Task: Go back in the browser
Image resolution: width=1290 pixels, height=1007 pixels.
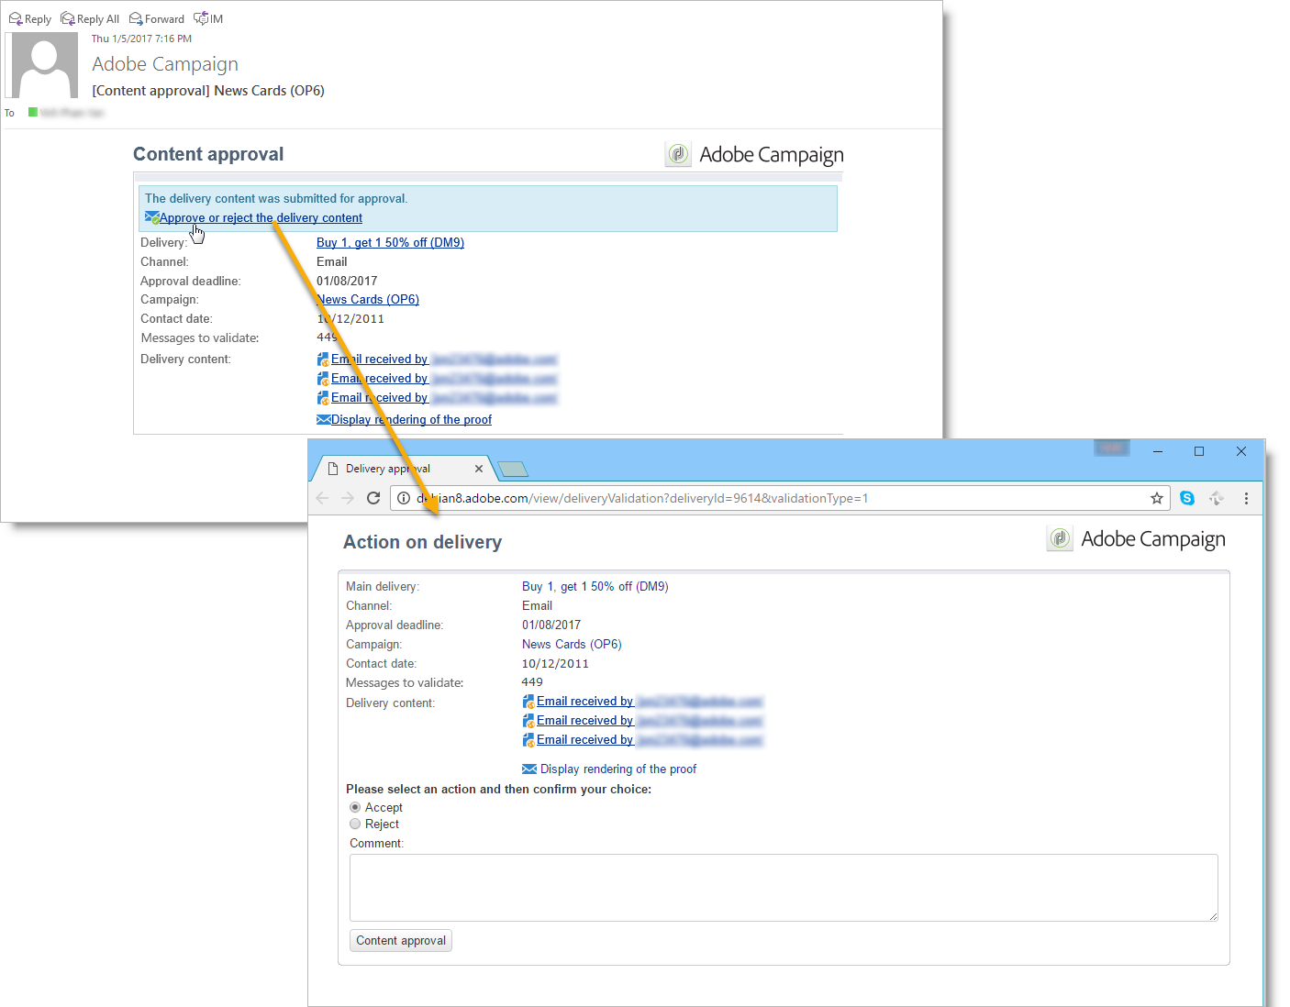Action: coord(322,498)
